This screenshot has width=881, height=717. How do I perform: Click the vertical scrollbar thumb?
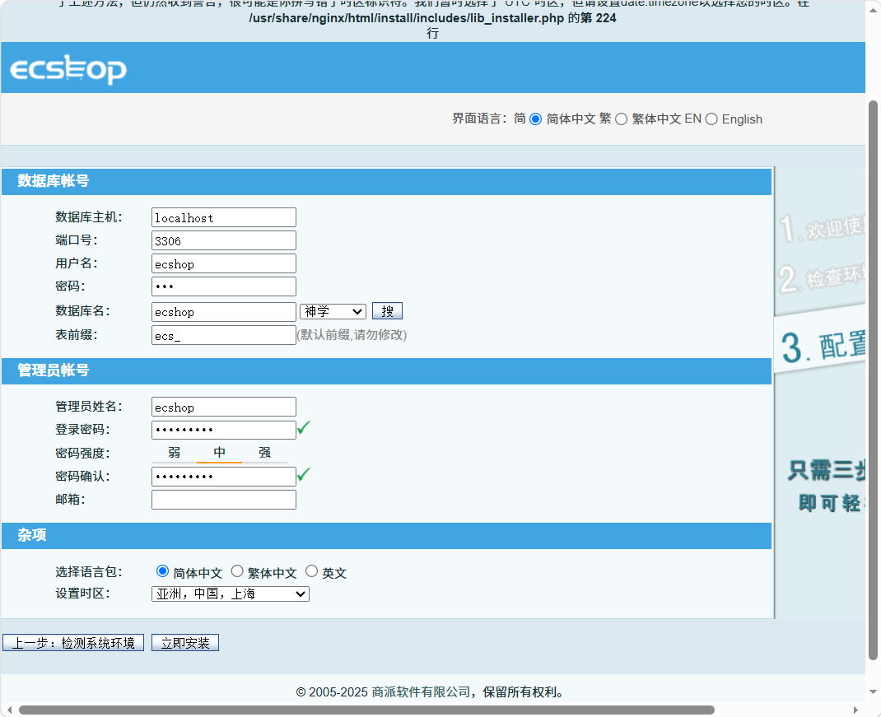(x=873, y=379)
